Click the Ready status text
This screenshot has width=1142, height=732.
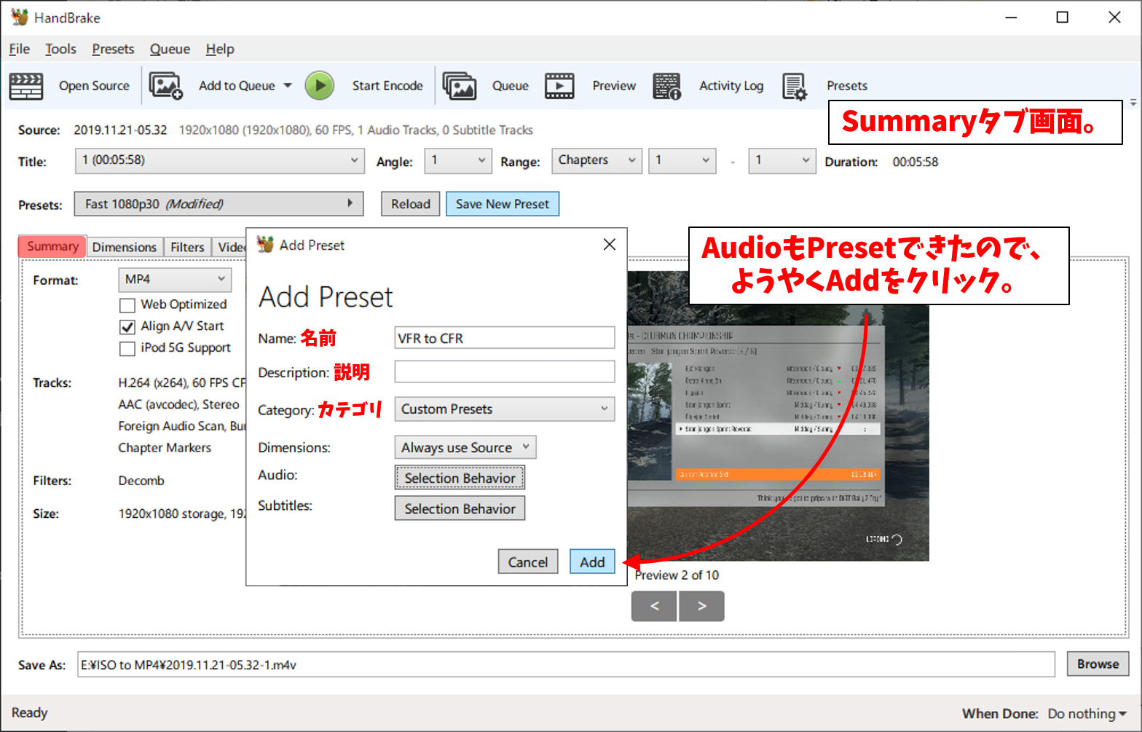coord(30,712)
